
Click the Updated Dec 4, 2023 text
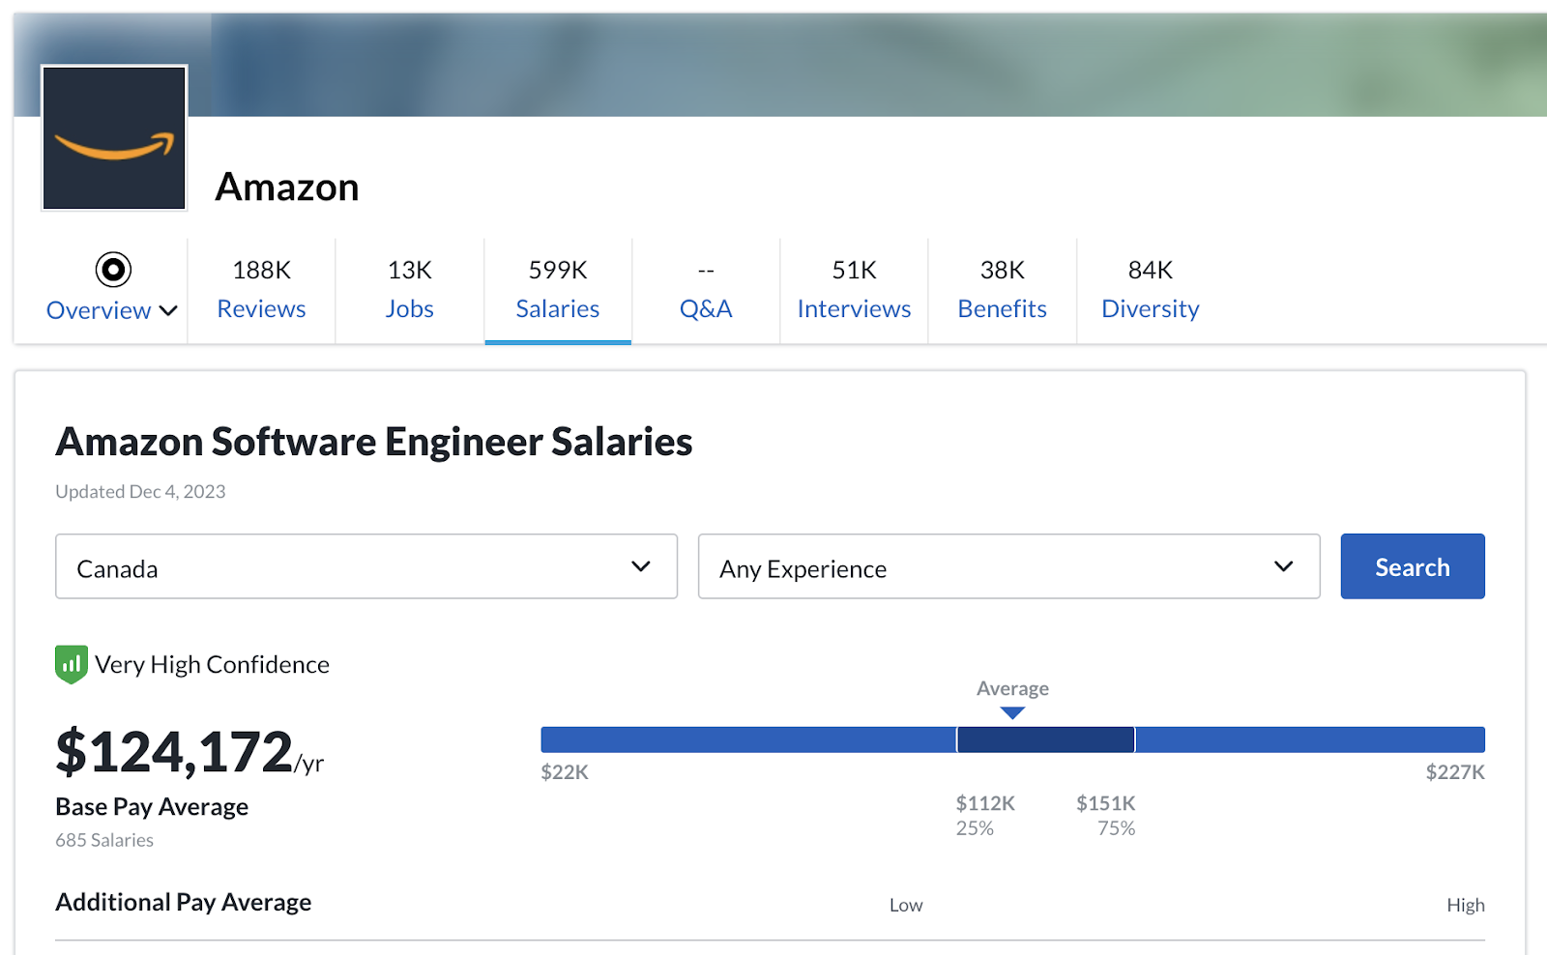click(x=140, y=491)
